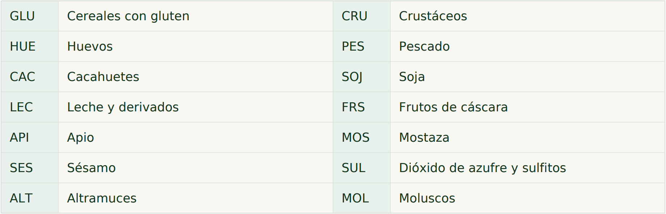Click the Sésamo description cell
The width and height of the screenshot is (666, 214).
click(196, 168)
